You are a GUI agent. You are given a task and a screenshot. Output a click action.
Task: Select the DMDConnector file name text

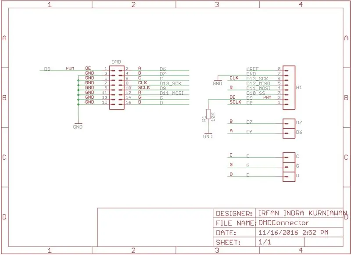tap(283, 223)
